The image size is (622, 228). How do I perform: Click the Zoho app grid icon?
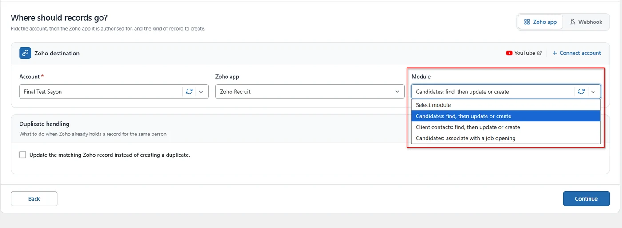click(x=527, y=22)
